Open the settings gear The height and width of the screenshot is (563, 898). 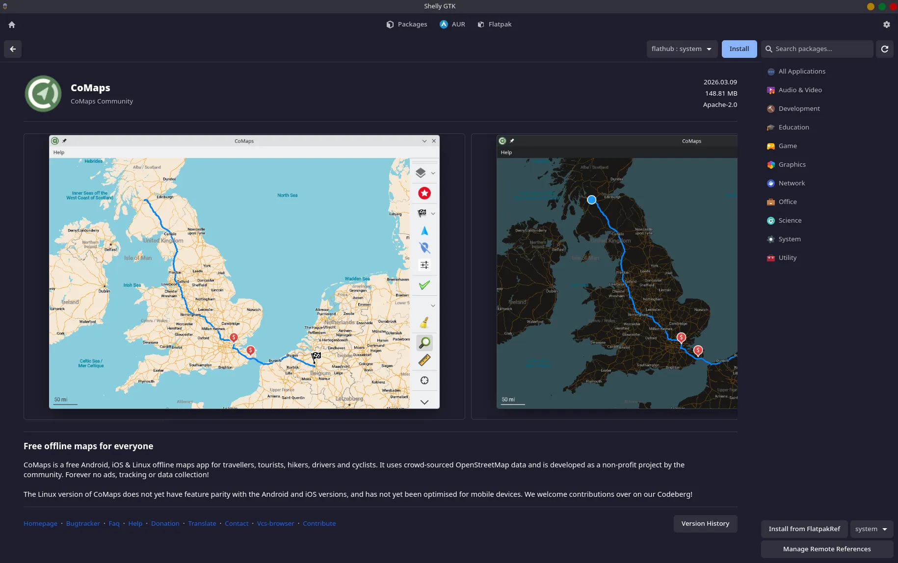(x=886, y=25)
